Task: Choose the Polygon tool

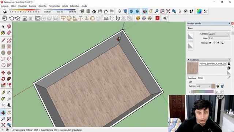Action: click(9, 53)
